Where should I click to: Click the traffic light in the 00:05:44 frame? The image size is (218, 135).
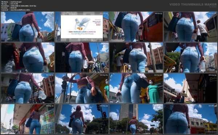coord(105,115)
